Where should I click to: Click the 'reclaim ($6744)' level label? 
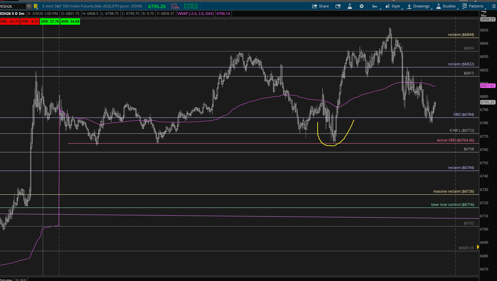coord(461,168)
